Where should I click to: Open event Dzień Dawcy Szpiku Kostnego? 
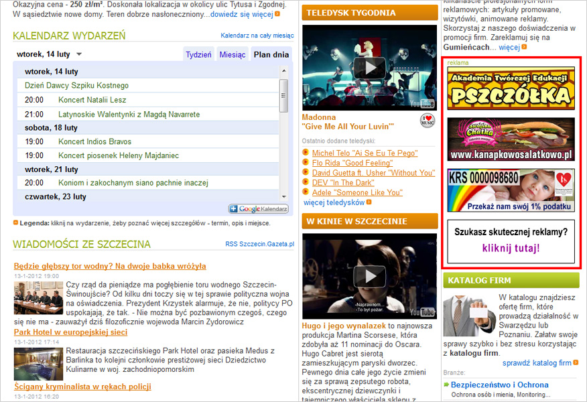click(77, 85)
